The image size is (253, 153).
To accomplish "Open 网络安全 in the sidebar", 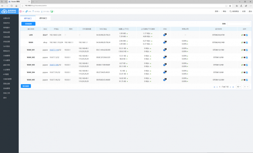I will pyautogui.click(x=6, y=51).
